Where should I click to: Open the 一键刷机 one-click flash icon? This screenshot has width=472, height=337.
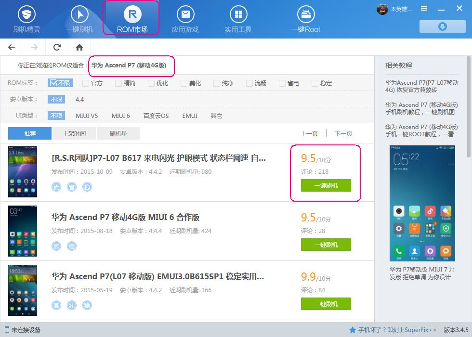(79, 14)
